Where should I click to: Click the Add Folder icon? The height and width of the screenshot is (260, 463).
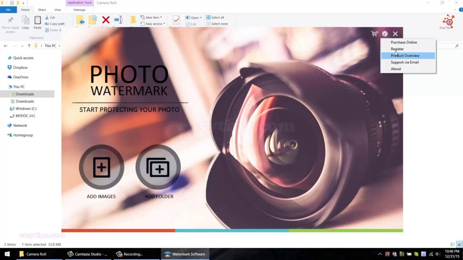(158, 167)
